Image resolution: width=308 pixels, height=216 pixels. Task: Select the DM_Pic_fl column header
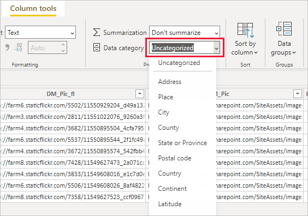coord(61,94)
